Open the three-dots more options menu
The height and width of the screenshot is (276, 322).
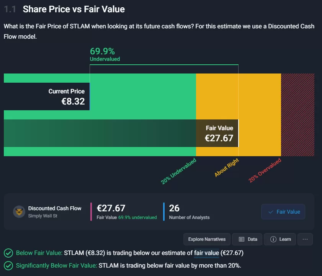tap(305, 239)
